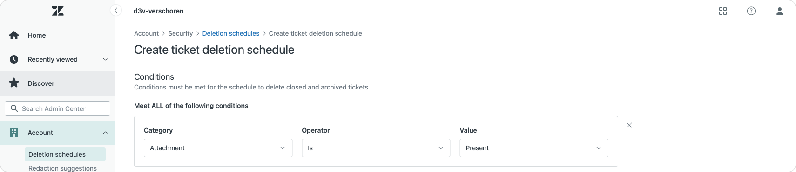Click the Recently viewed clock icon
796x172 pixels.
tap(14, 59)
